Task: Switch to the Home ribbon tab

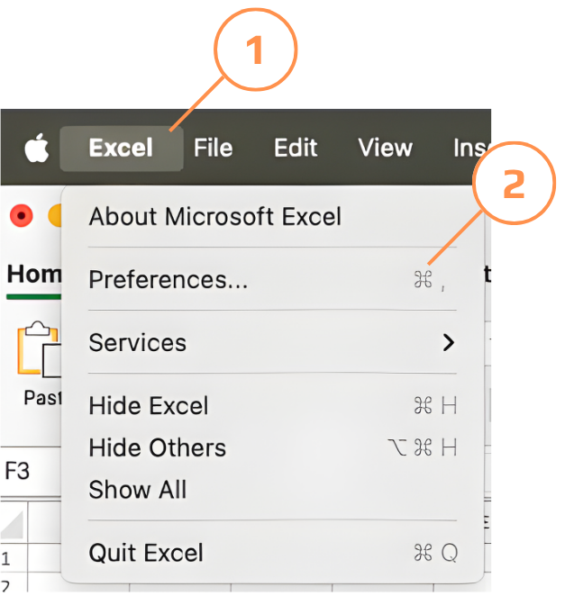Action: coord(32,275)
